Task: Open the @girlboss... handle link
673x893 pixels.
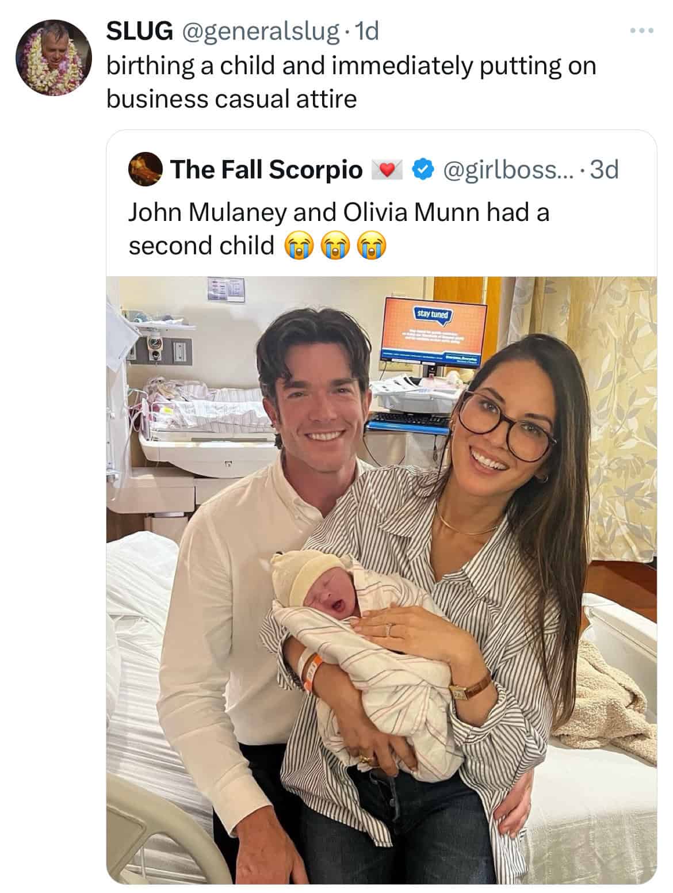Action: click(505, 170)
